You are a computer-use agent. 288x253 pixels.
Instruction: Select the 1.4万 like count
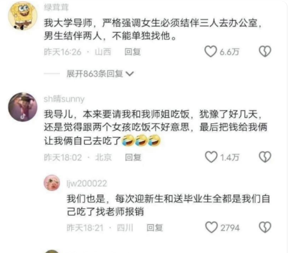point(230,157)
